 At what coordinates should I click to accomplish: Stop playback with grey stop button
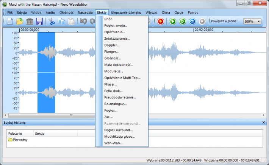(x=202, y=22)
